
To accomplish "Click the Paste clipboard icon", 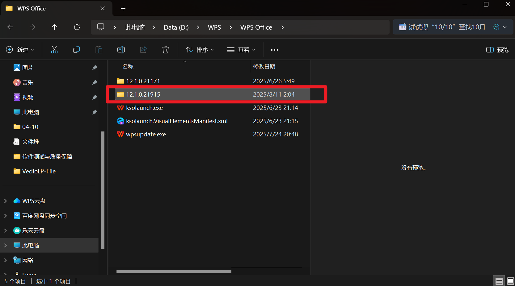I will coord(99,50).
